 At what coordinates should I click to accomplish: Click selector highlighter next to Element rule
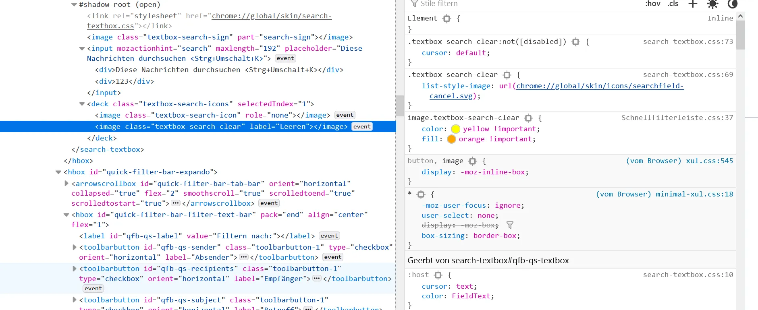click(x=446, y=19)
